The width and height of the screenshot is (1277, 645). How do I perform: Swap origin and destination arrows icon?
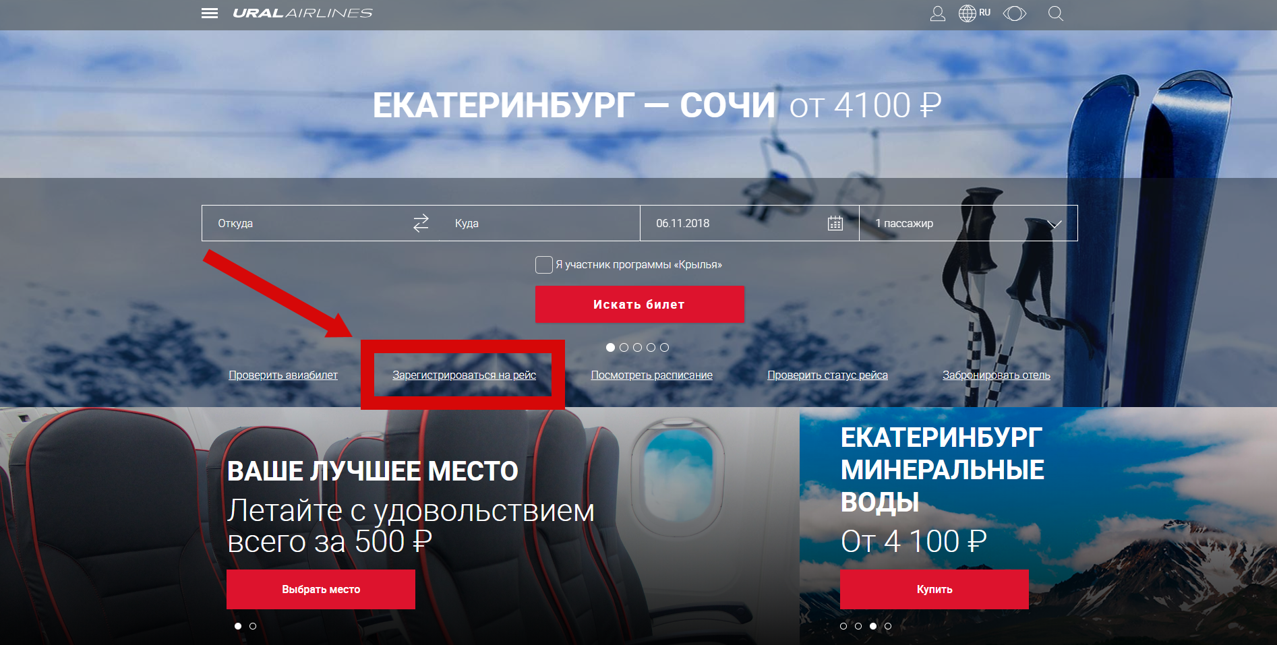tap(421, 223)
